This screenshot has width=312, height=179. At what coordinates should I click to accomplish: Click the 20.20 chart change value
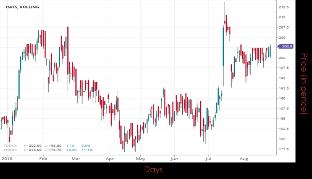pyautogui.click(x=70, y=150)
